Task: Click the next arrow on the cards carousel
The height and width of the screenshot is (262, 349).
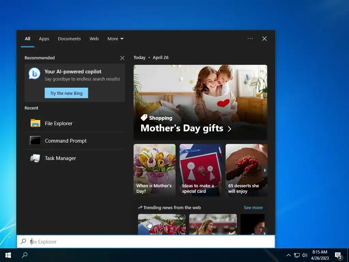Action: [x=265, y=170]
